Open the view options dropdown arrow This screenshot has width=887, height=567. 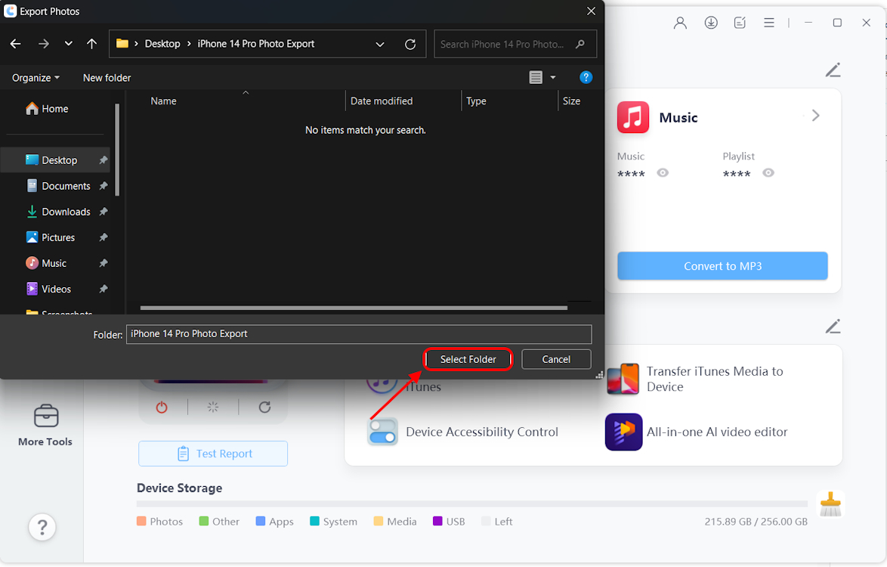click(x=553, y=77)
